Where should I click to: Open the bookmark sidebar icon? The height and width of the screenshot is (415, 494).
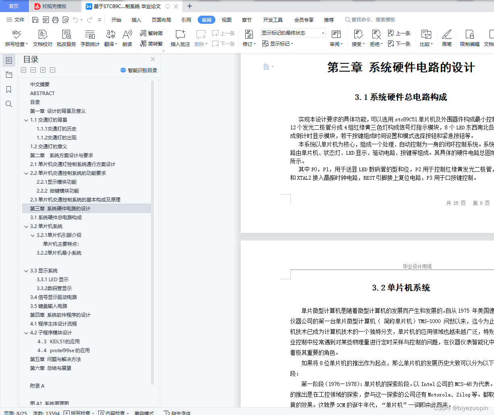point(9,89)
